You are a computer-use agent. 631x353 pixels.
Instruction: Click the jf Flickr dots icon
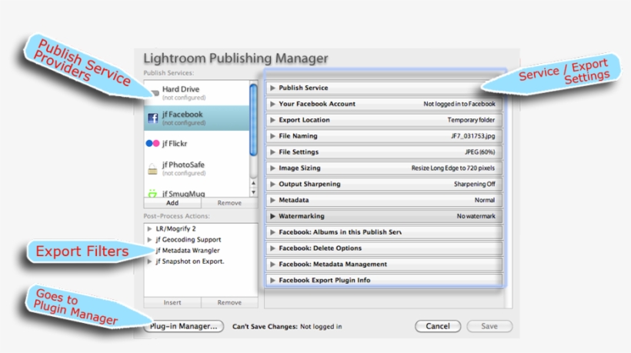pos(152,143)
